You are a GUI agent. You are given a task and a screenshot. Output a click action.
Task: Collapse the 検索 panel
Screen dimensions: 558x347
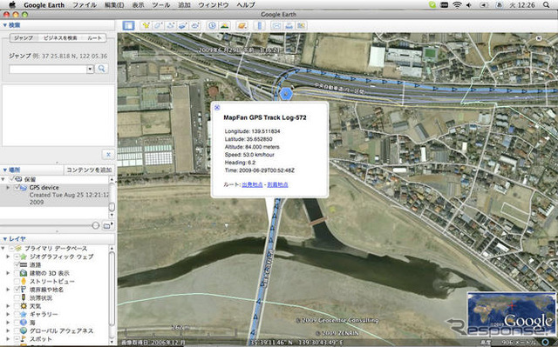click(x=4, y=25)
